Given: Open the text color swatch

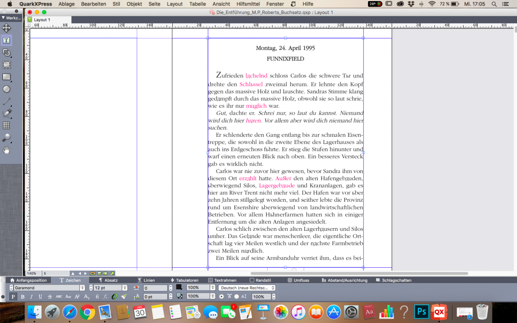Looking at the screenshot, I should [179, 287].
